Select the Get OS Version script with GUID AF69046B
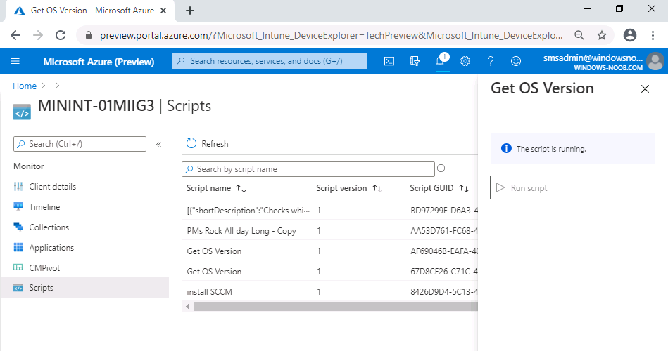Image resolution: width=668 pixels, height=351 pixels. point(329,251)
